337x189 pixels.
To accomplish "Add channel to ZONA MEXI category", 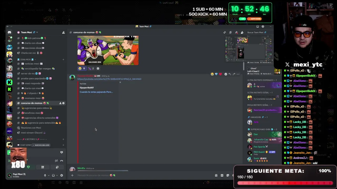I will [63, 60].
